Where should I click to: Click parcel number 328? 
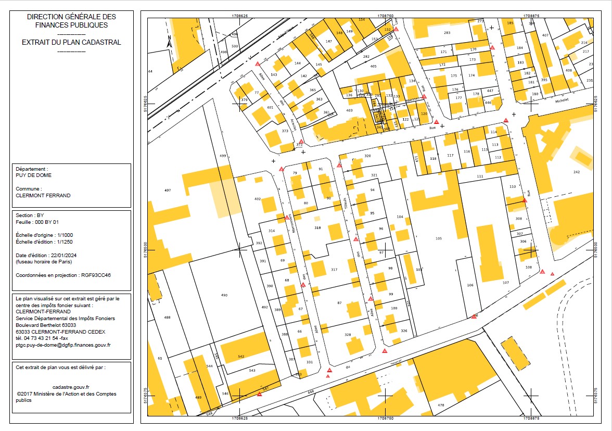348,335
